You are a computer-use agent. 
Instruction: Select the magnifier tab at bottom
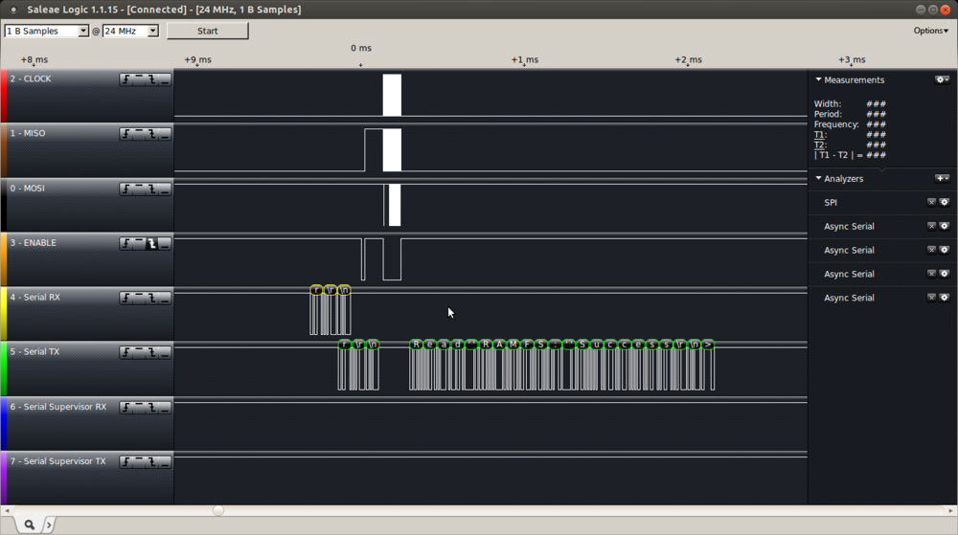[x=30, y=524]
